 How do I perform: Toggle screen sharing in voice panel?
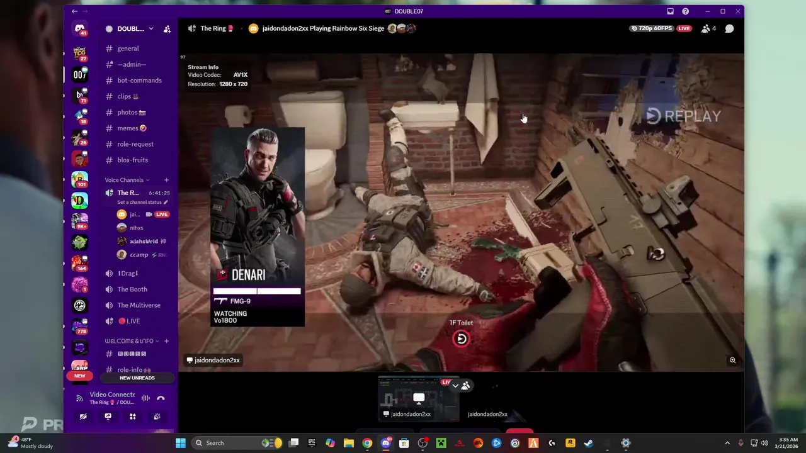[x=108, y=417]
